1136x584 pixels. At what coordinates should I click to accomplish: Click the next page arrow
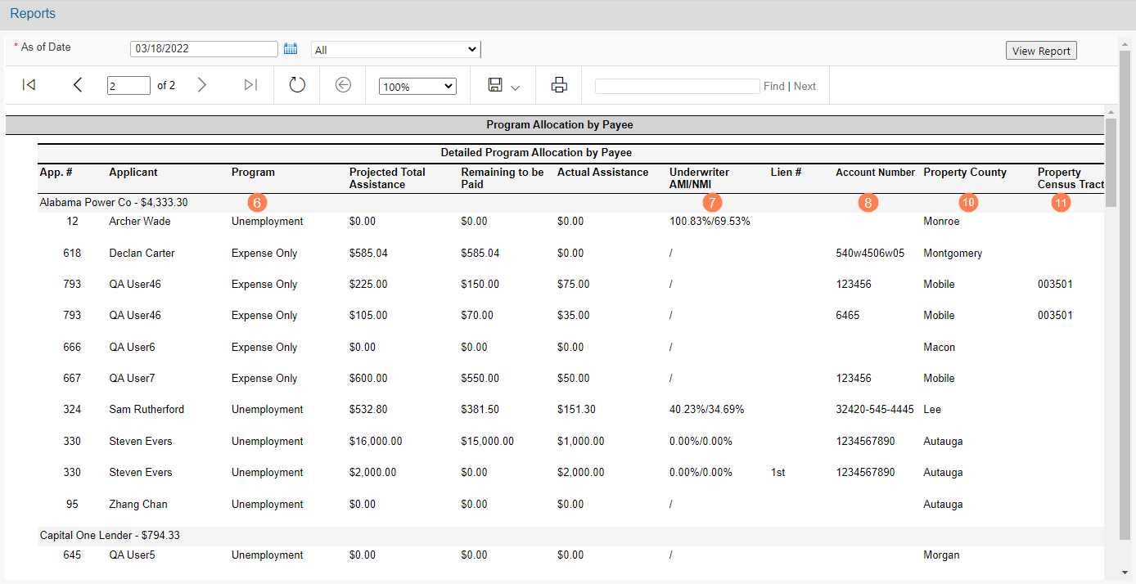coord(202,85)
